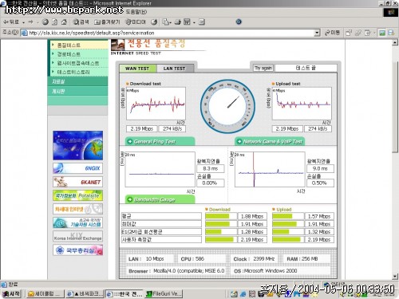Click the 이동 Go button
The height and width of the screenshot is (299, 399).
point(332,33)
